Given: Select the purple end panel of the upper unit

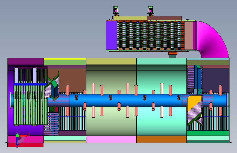Looking at the screenshot, I should (112, 35).
